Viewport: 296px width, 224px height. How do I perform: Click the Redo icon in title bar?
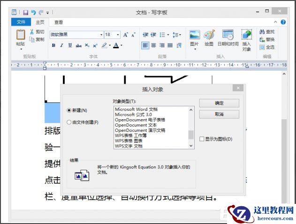click(41, 13)
